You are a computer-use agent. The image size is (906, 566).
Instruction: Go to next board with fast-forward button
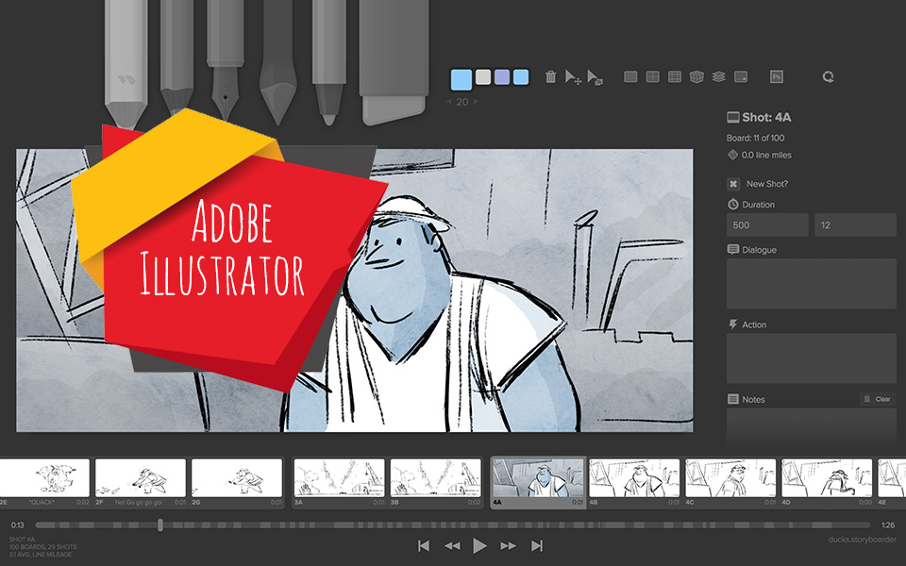[x=508, y=546]
